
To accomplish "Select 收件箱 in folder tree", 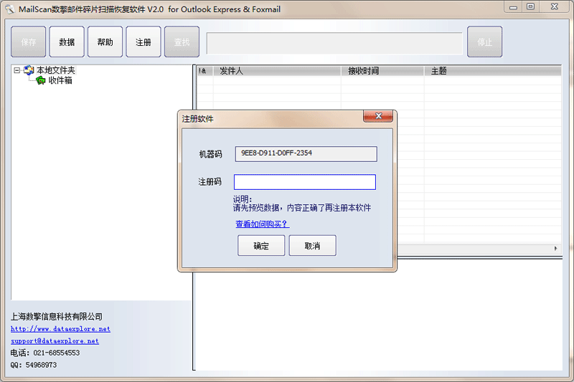I will pos(60,80).
